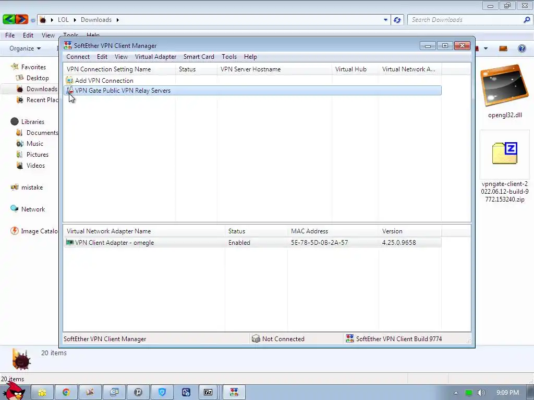Select Recent Places in the navigation pane
This screenshot has width=534, height=400.
click(42, 99)
